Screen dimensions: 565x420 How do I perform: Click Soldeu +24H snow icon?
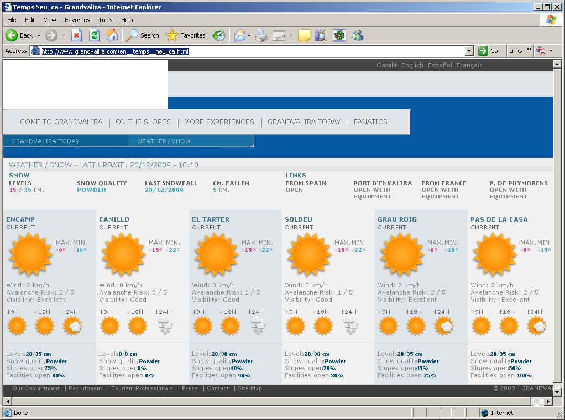[x=351, y=326]
